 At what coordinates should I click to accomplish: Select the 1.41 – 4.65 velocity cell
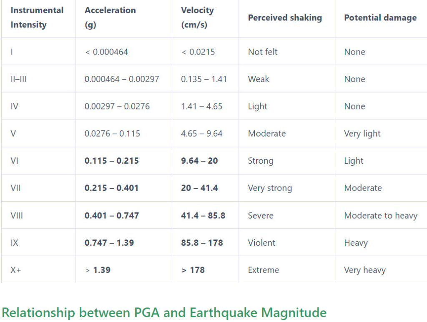(x=201, y=106)
